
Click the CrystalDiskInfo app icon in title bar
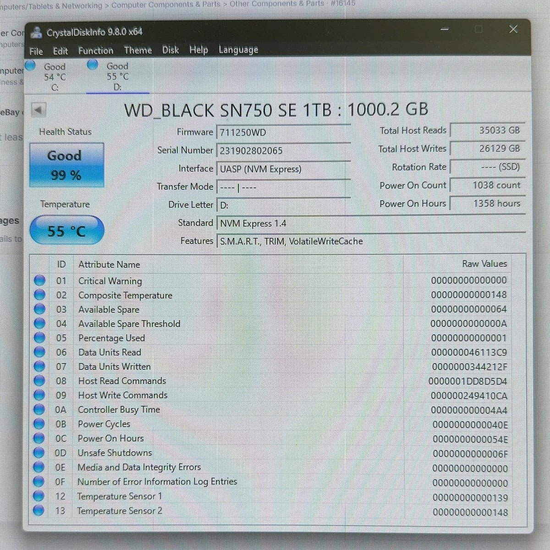coord(37,32)
